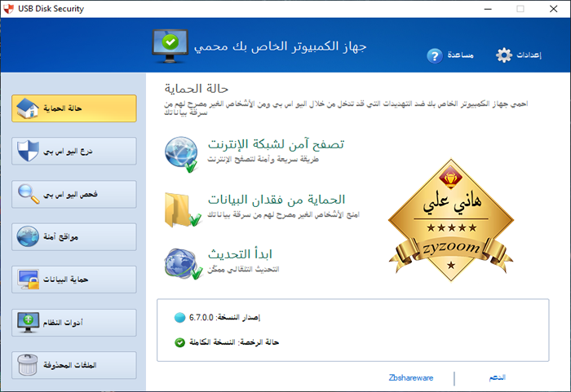The width and height of the screenshot is (571, 392).
Task: Minimize the USB Disk Security window
Action: tap(488, 9)
